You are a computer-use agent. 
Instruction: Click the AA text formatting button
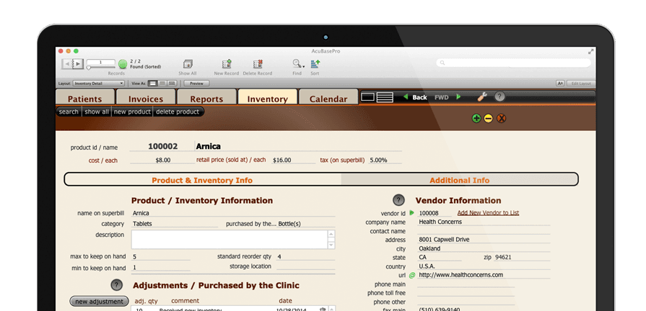560,84
